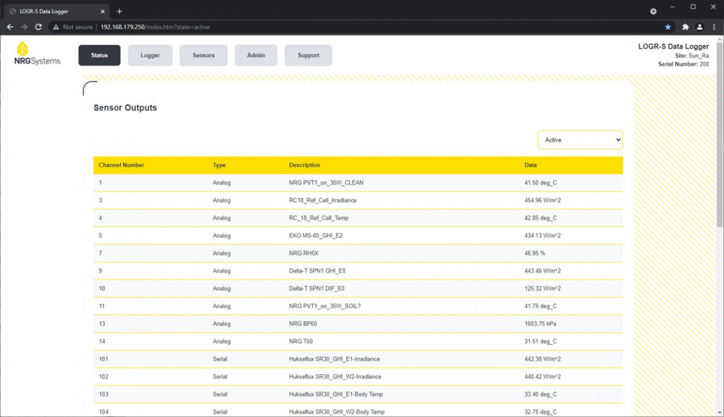Open Chrome three-dot menu
Image resolution: width=724 pixels, height=417 pixels.
click(x=714, y=27)
